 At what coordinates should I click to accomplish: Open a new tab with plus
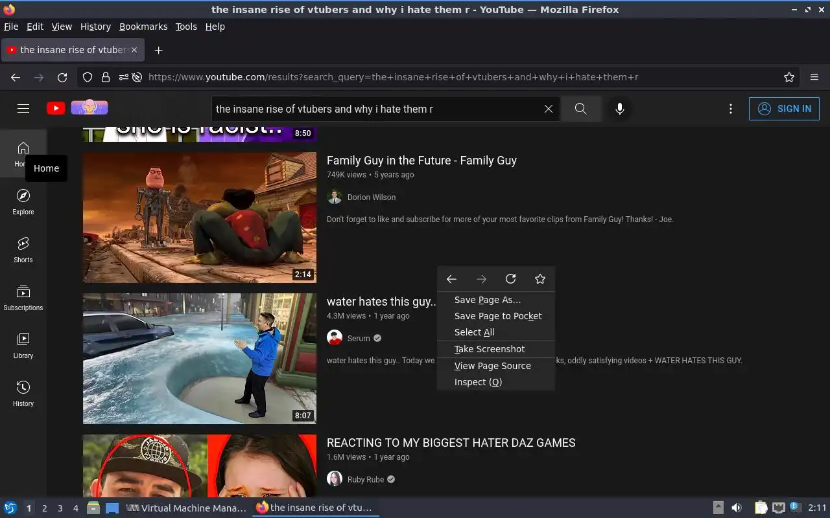[x=158, y=50]
